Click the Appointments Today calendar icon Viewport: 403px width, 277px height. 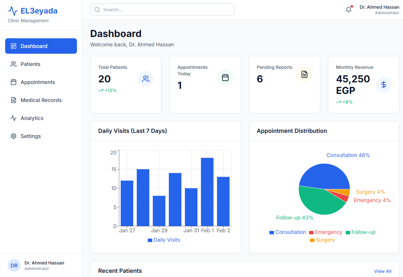coord(225,78)
